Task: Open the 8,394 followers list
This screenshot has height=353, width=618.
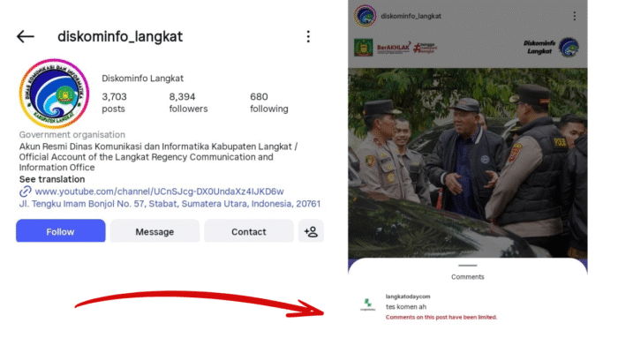Action: (188, 102)
